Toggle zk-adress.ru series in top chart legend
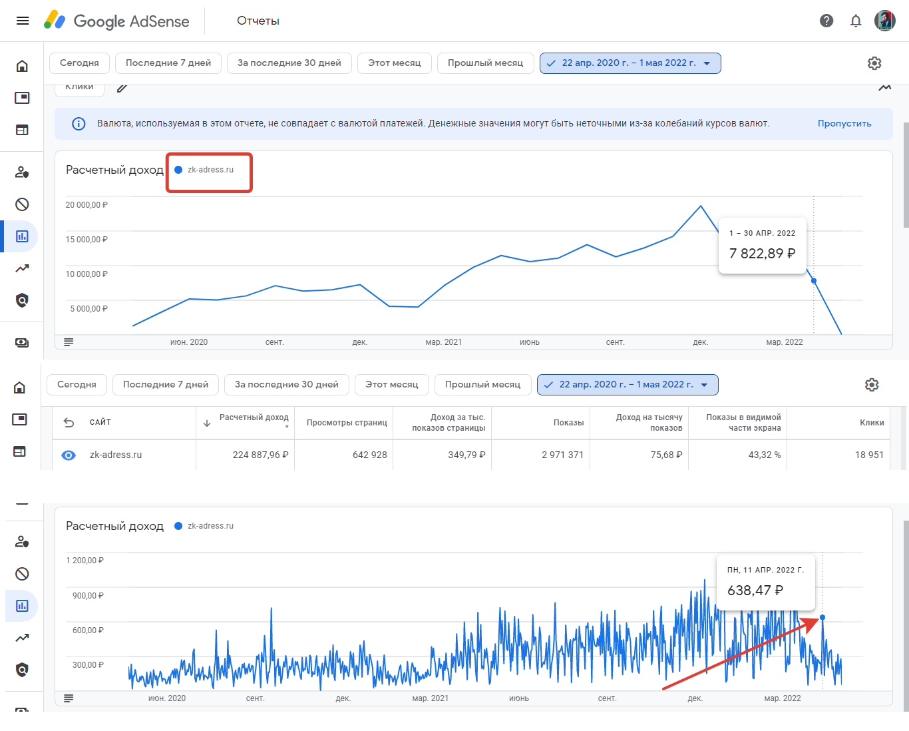Image resolution: width=909 pixels, height=731 pixels. click(x=205, y=170)
